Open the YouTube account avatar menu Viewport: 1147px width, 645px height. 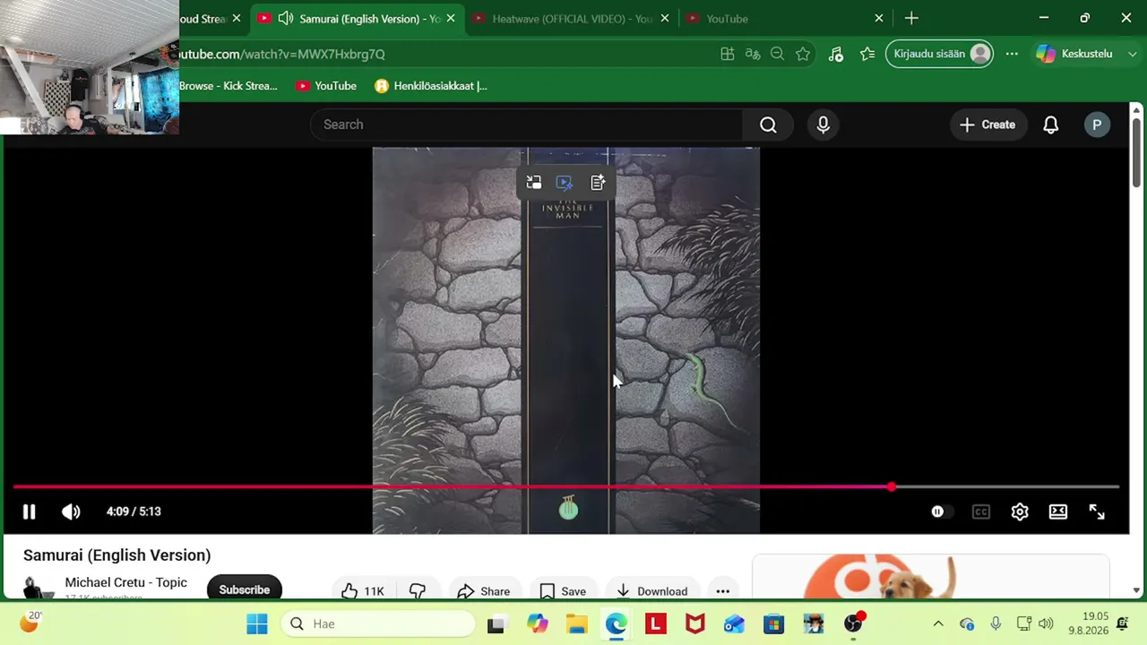(x=1097, y=125)
